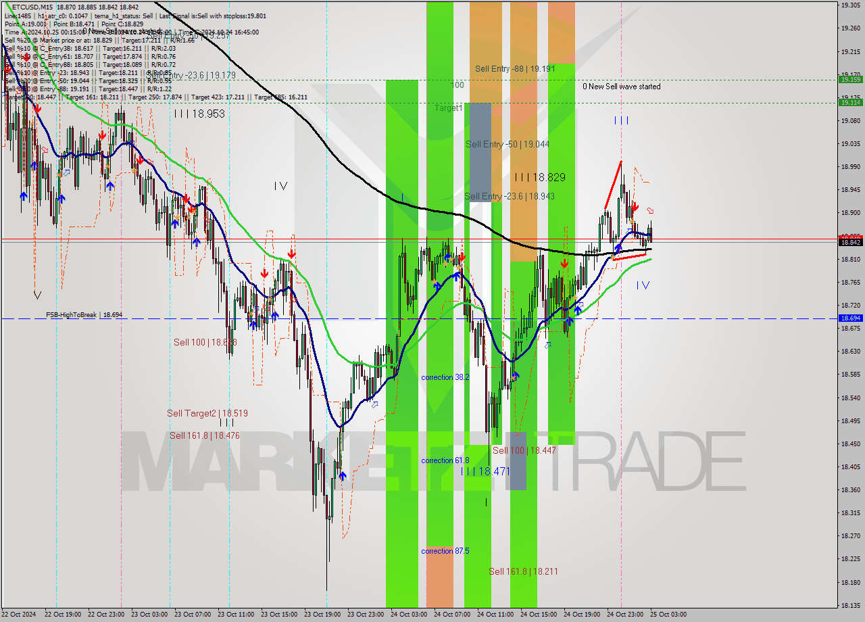Click the 'correction 61.8' label
The image size is (865, 622).
pos(445,460)
